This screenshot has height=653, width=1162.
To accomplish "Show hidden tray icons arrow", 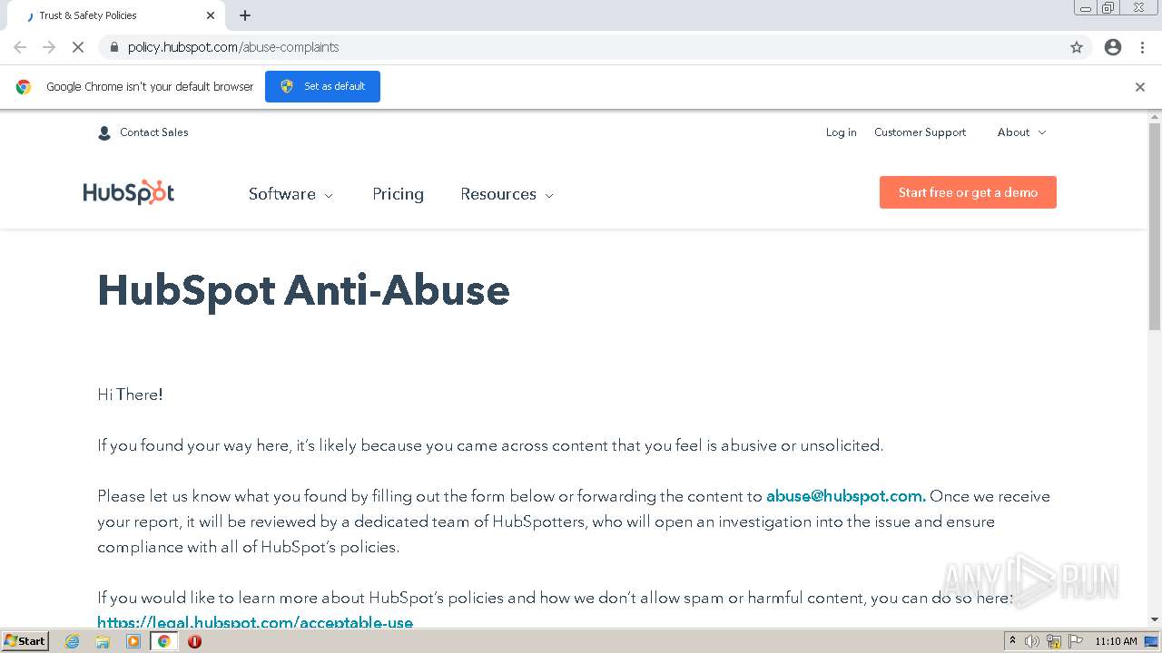I will [1012, 641].
